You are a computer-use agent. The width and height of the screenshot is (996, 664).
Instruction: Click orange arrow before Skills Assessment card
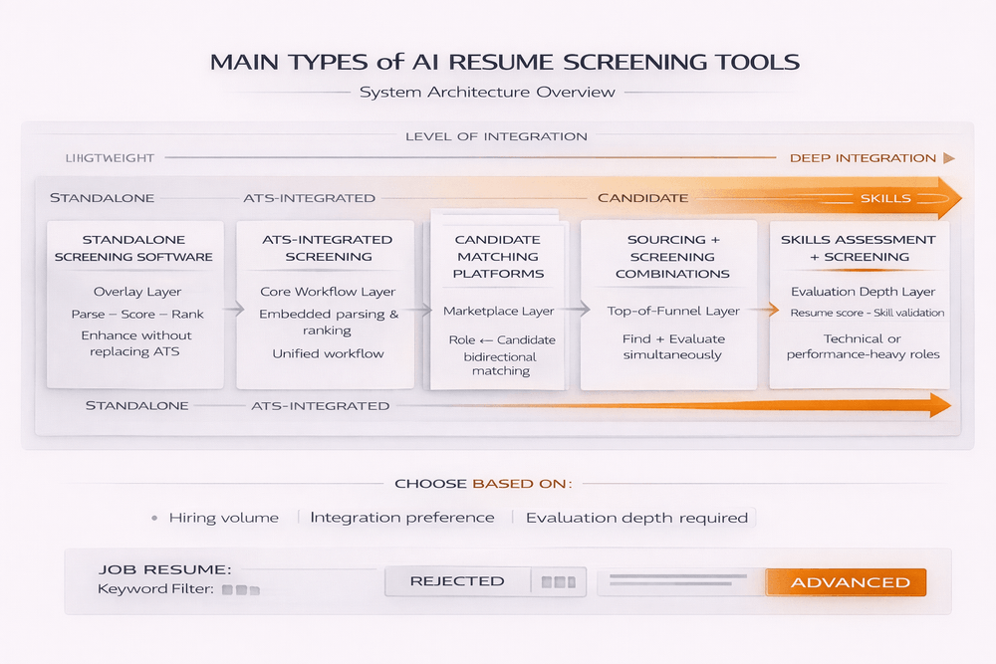(760, 311)
